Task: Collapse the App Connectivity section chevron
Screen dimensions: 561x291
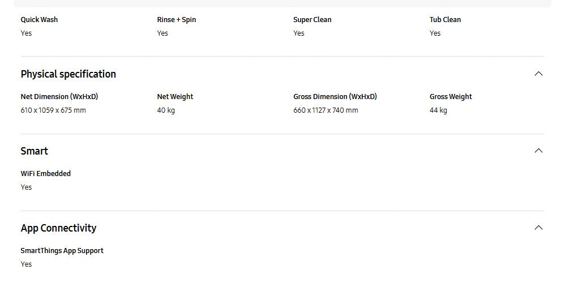Action: 538,228
